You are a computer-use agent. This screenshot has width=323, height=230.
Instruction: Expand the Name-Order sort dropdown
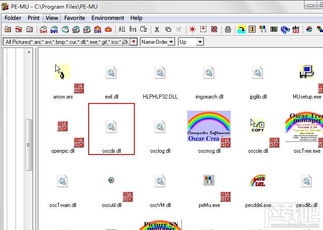[171, 42]
